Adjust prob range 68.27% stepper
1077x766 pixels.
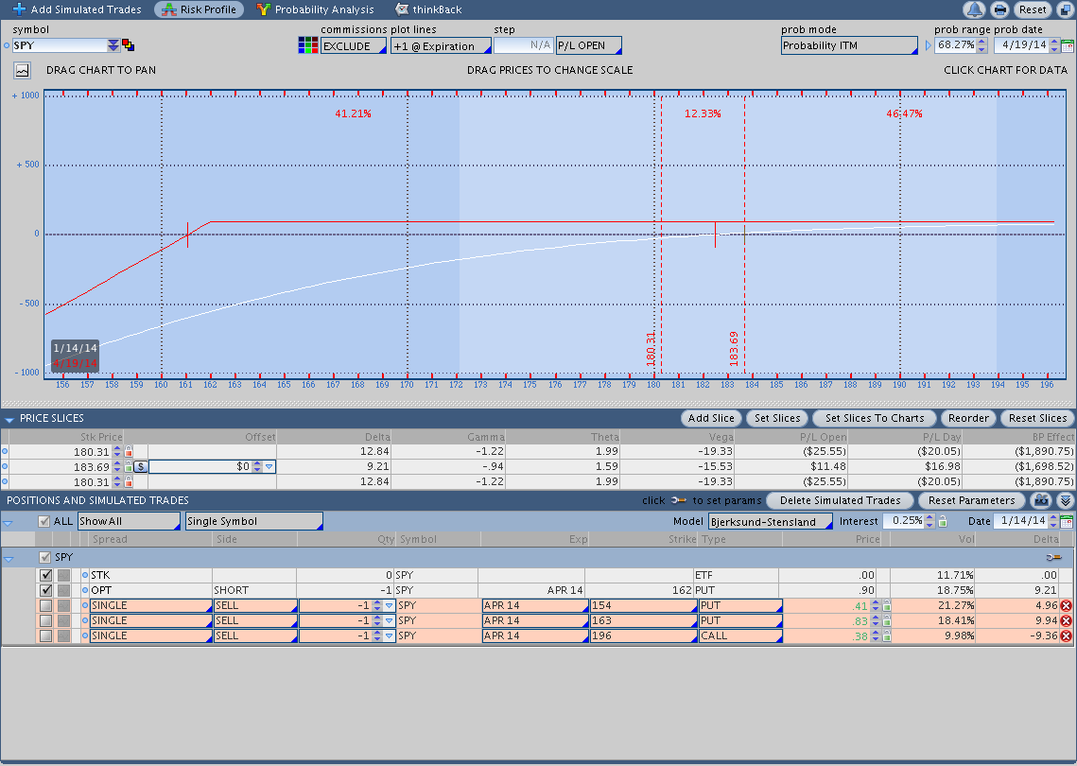coord(982,45)
